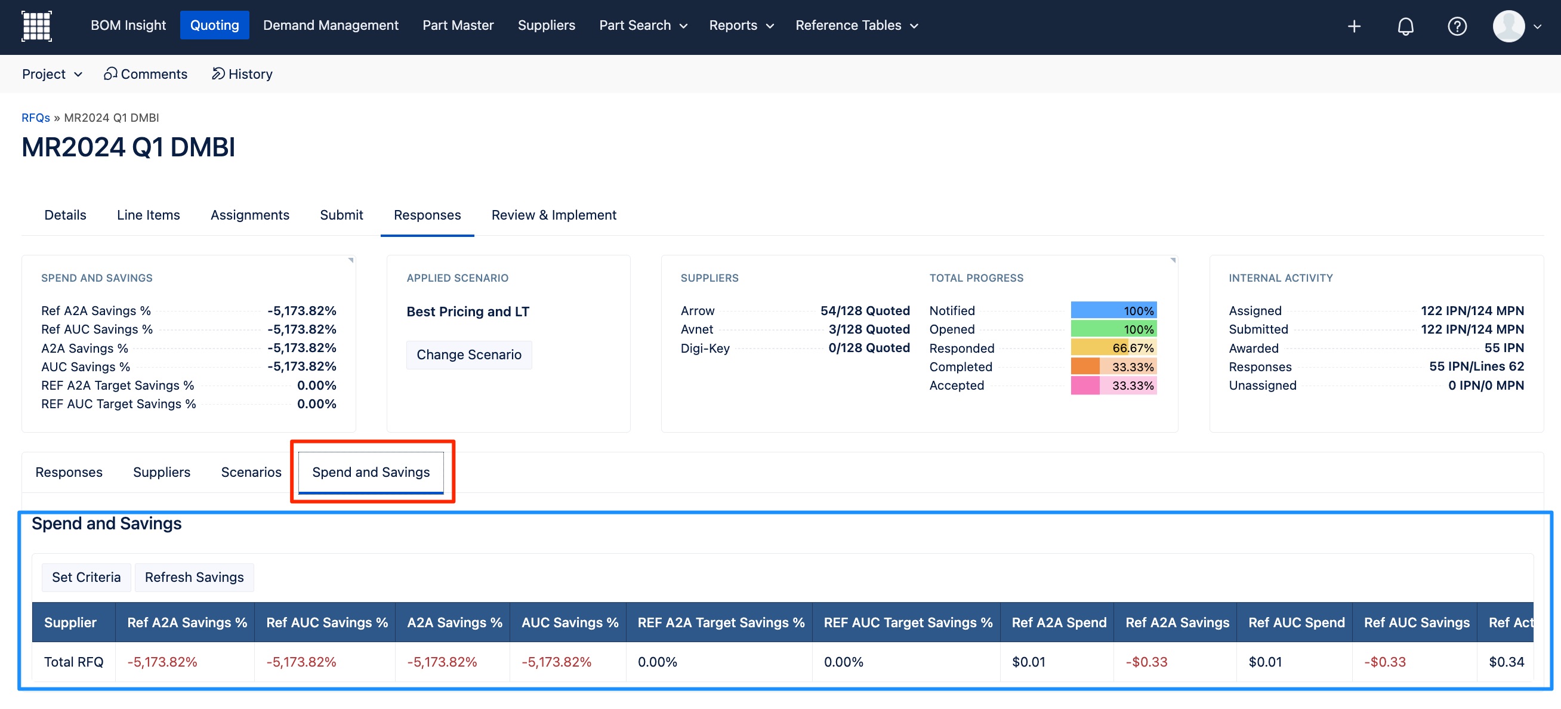1561x709 pixels.
Task: Click the Ref A2A Savings column header
Action: click(1176, 622)
